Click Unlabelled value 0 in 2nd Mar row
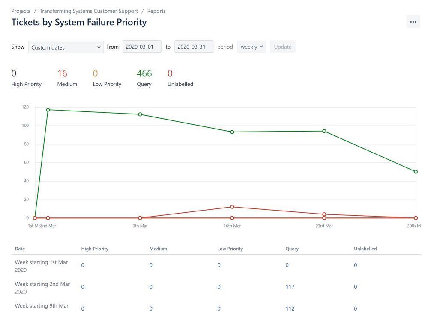The image size is (428, 311). (x=356, y=287)
